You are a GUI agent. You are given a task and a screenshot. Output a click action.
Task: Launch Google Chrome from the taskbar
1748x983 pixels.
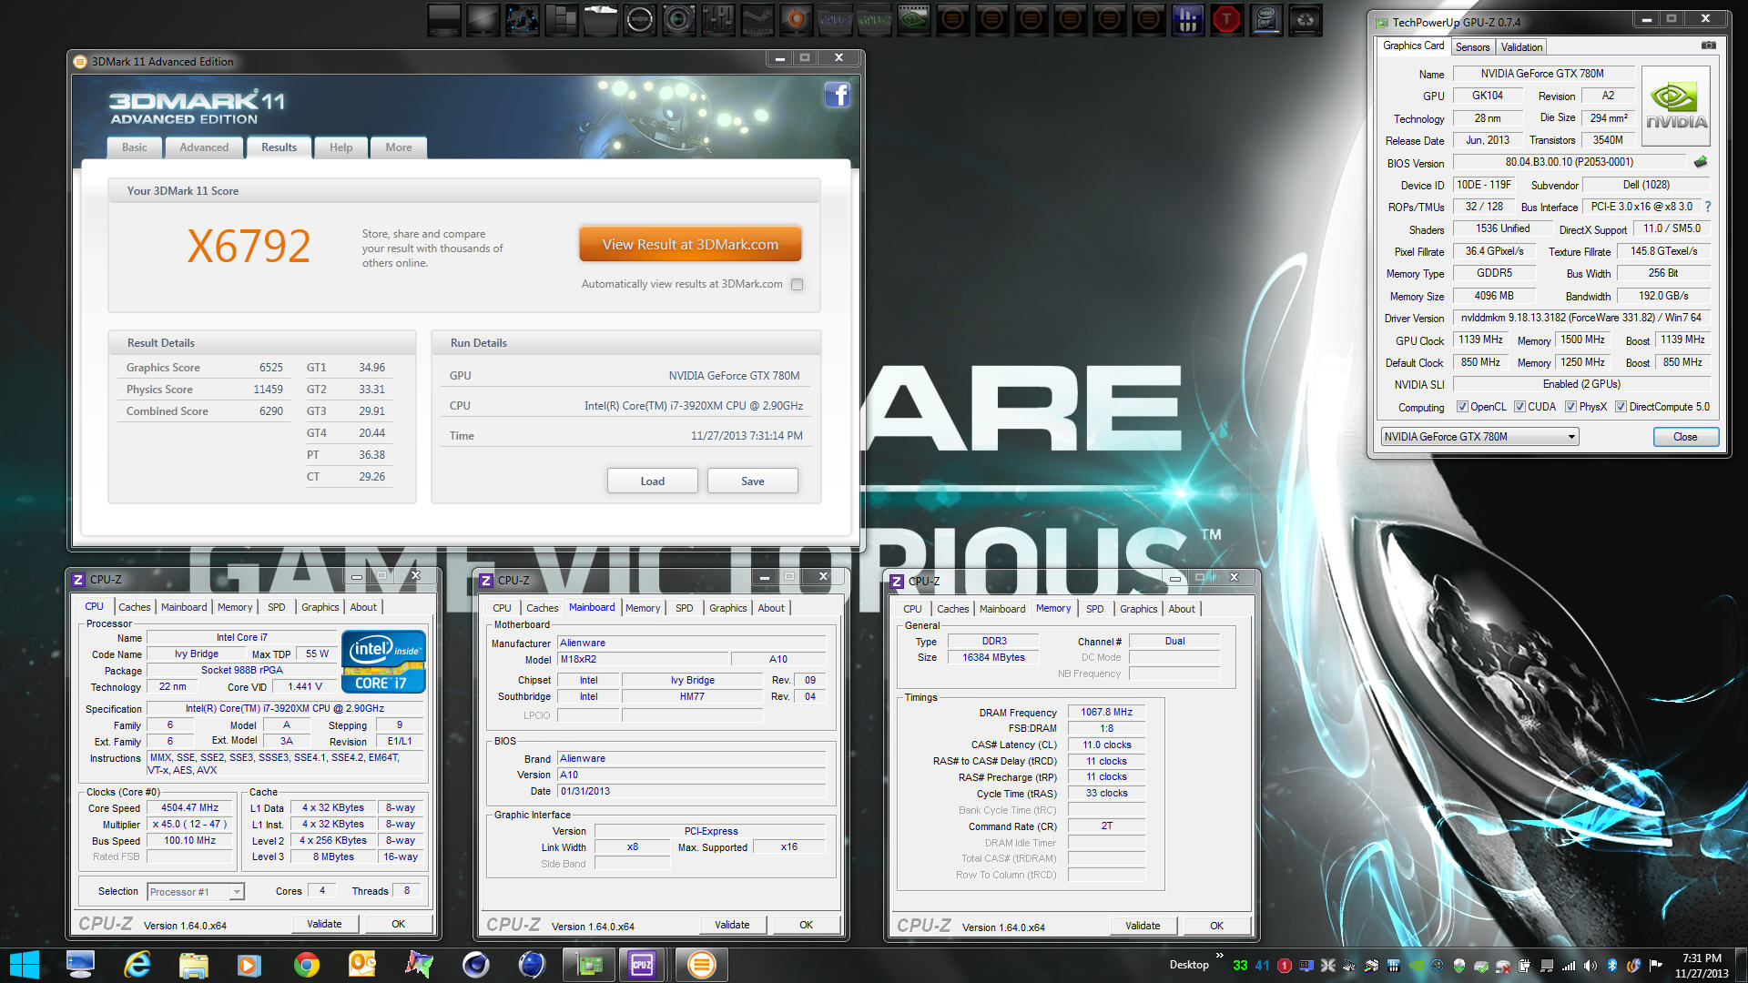coord(306,965)
